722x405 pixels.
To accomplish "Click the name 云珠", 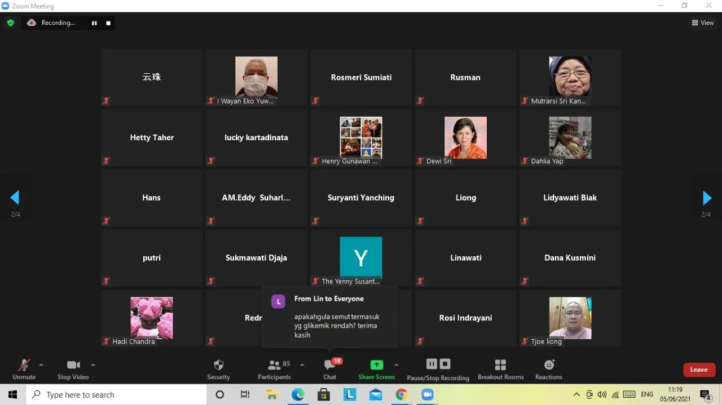I will coord(152,77).
